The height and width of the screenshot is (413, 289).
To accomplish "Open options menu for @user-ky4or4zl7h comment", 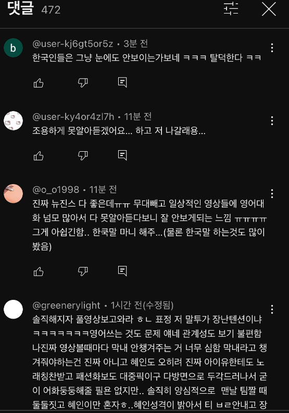I will [x=272, y=121].
